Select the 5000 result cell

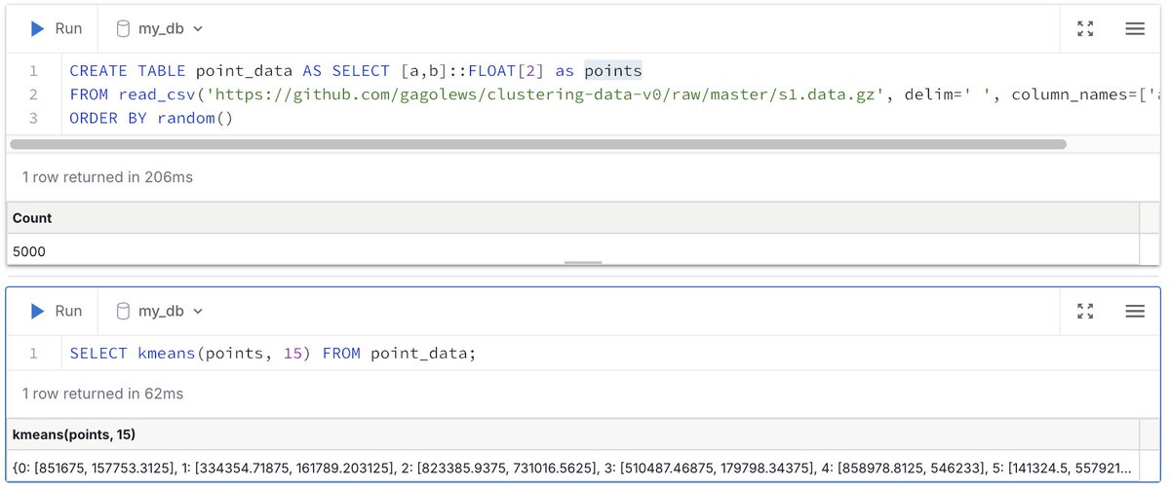pos(573,250)
